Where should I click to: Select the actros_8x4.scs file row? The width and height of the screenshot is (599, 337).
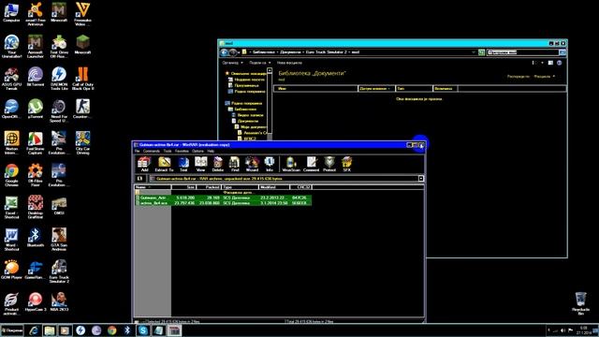point(224,203)
